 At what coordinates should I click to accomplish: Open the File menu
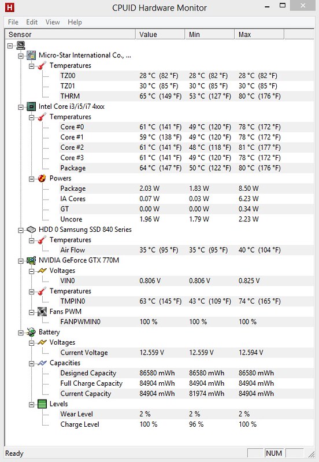(x=13, y=22)
